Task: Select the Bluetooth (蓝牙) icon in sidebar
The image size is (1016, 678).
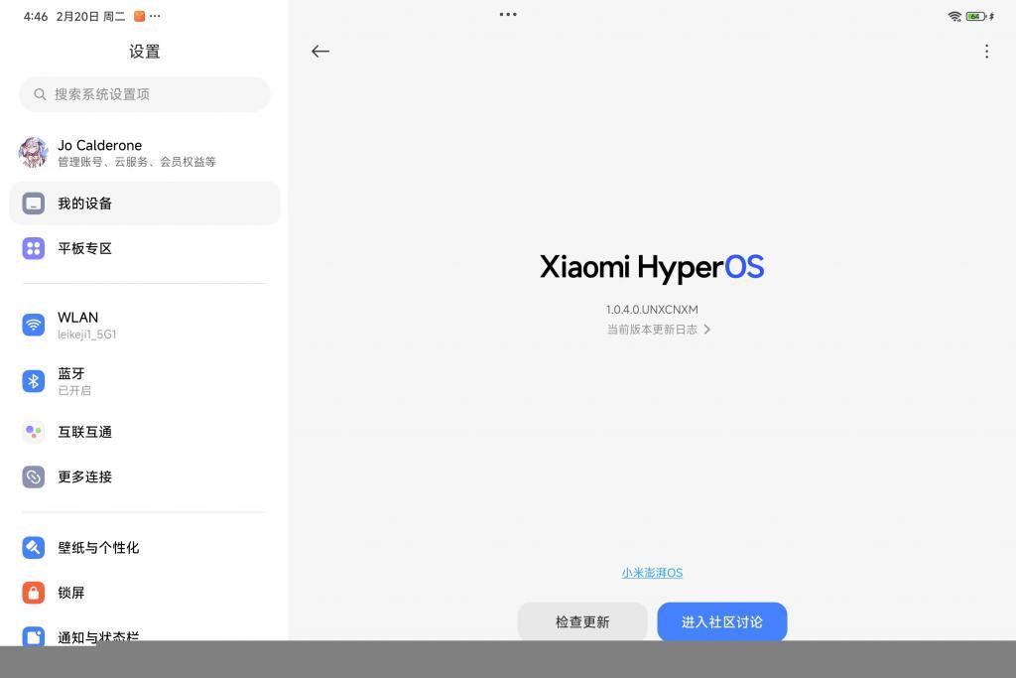Action: click(x=33, y=379)
